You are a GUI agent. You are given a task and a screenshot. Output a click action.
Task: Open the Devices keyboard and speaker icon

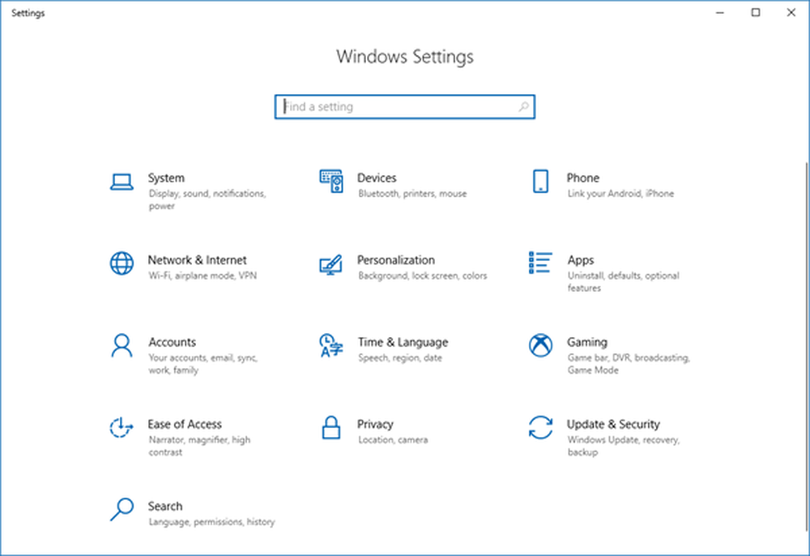331,181
